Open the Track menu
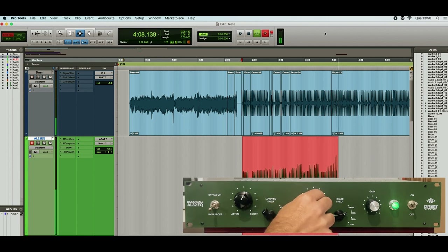The width and height of the screenshot is (448, 252). [x=66, y=18]
